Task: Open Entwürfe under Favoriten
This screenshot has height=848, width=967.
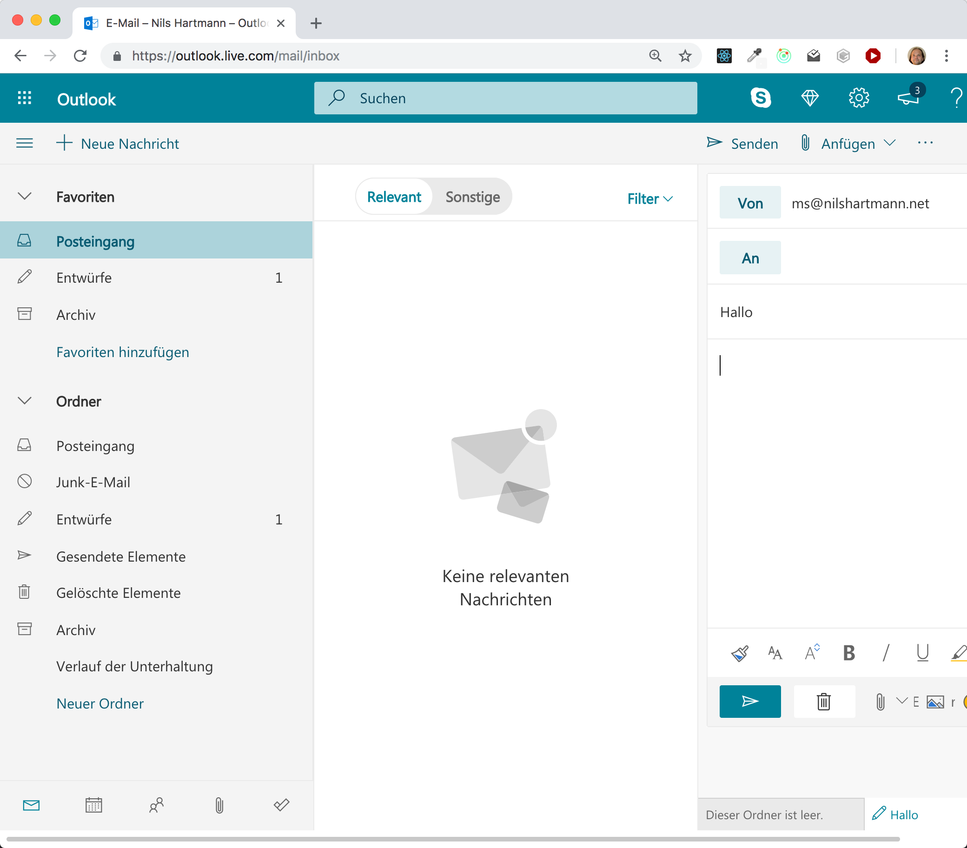Action: point(156,277)
